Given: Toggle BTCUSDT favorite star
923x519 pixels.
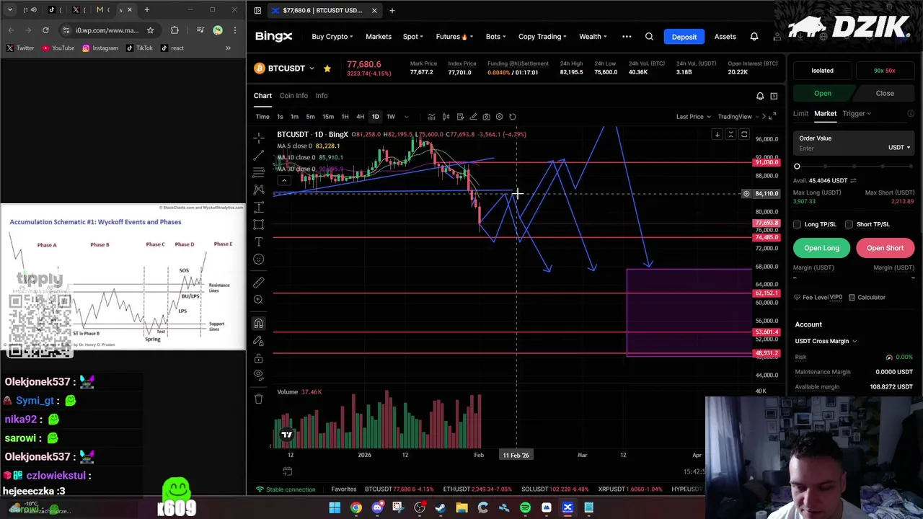Looking at the screenshot, I should (x=327, y=68).
